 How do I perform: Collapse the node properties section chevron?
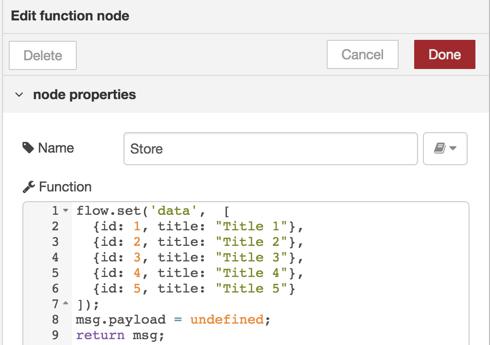click(19, 95)
